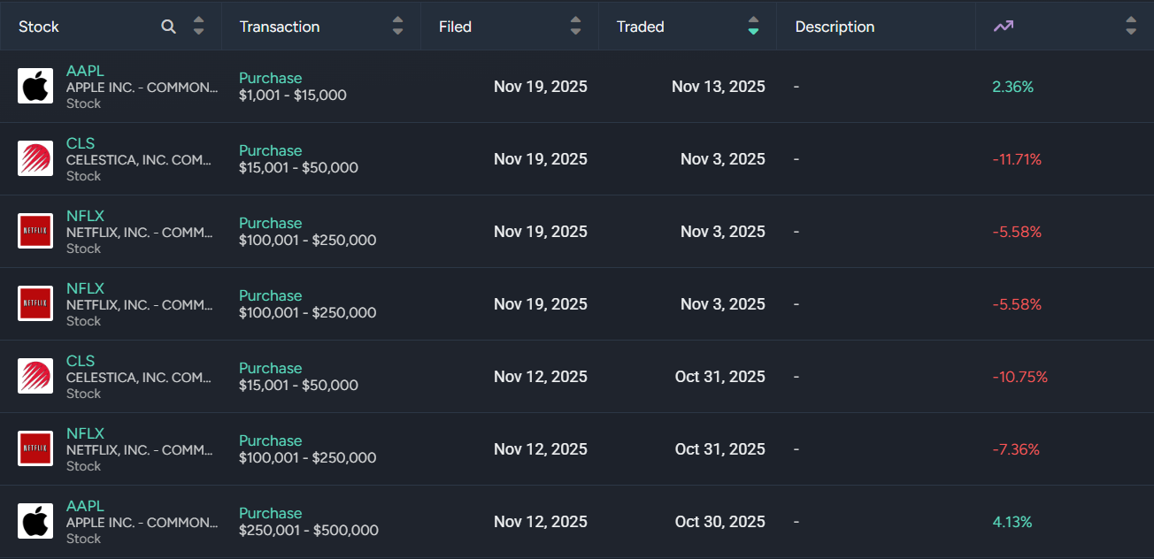
Task: Click the Apple logo in the first row
Action: (x=35, y=87)
